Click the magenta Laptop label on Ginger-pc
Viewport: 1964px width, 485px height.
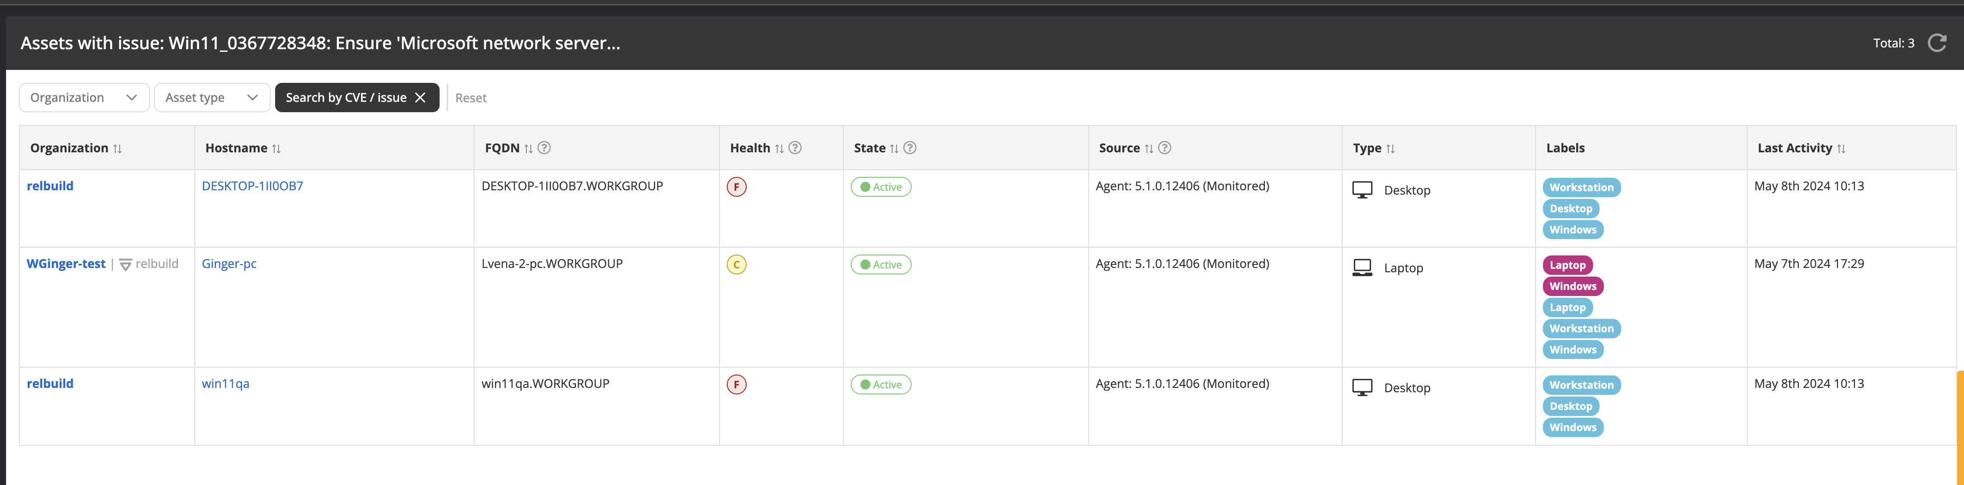[x=1568, y=265]
